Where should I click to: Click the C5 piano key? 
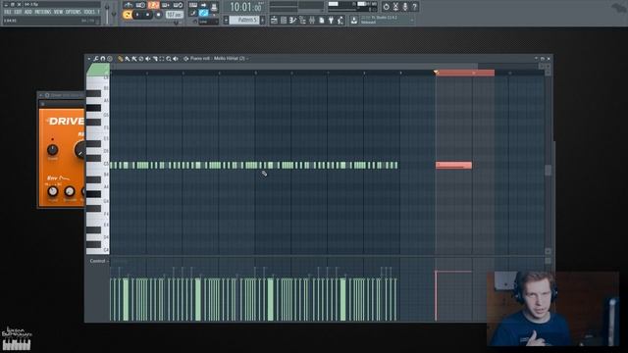(x=98, y=164)
